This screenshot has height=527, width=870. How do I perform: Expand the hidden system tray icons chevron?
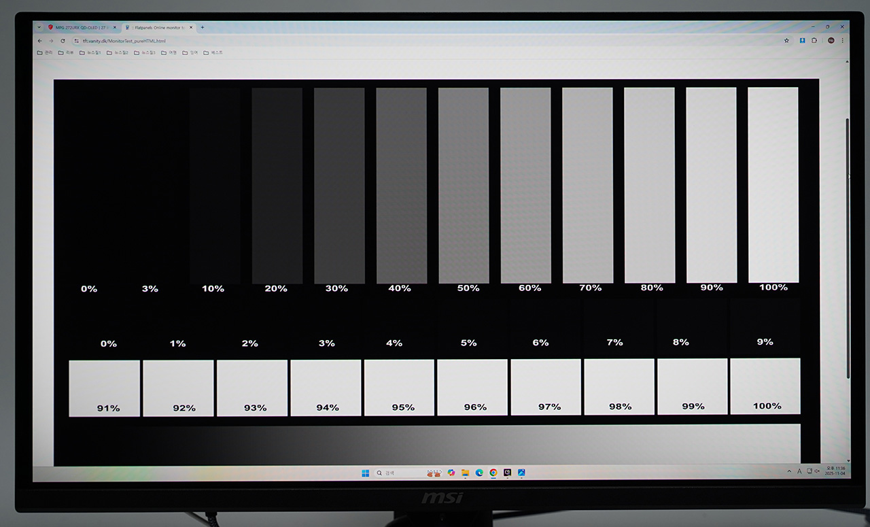point(789,471)
